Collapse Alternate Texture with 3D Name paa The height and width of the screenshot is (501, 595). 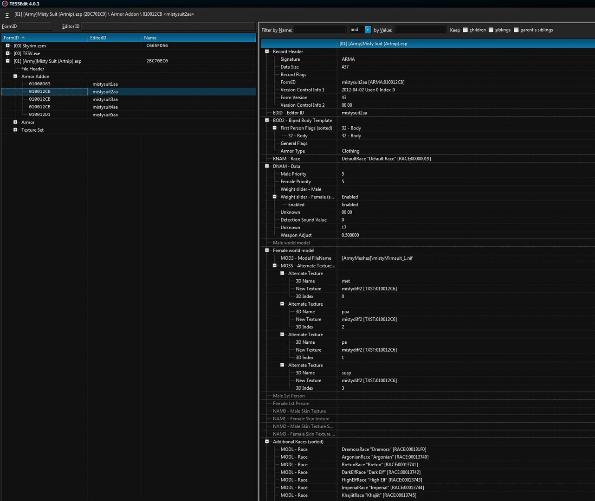pyautogui.click(x=282, y=304)
